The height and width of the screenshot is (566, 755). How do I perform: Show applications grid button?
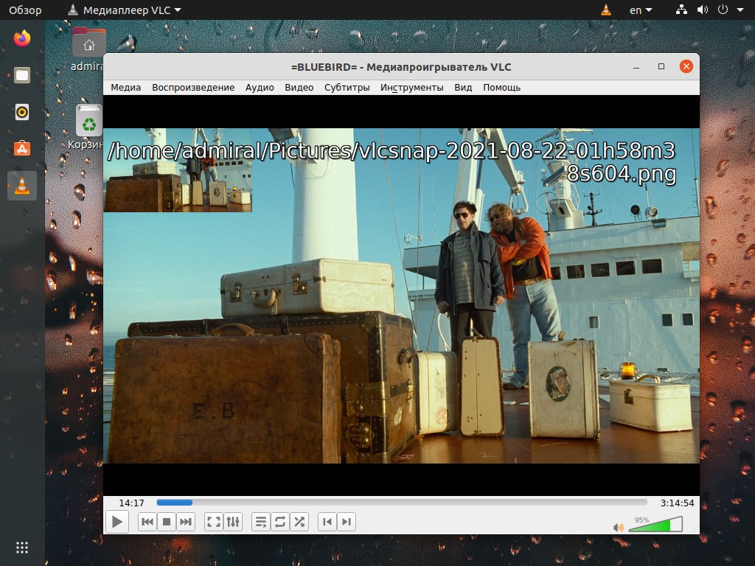(x=22, y=548)
